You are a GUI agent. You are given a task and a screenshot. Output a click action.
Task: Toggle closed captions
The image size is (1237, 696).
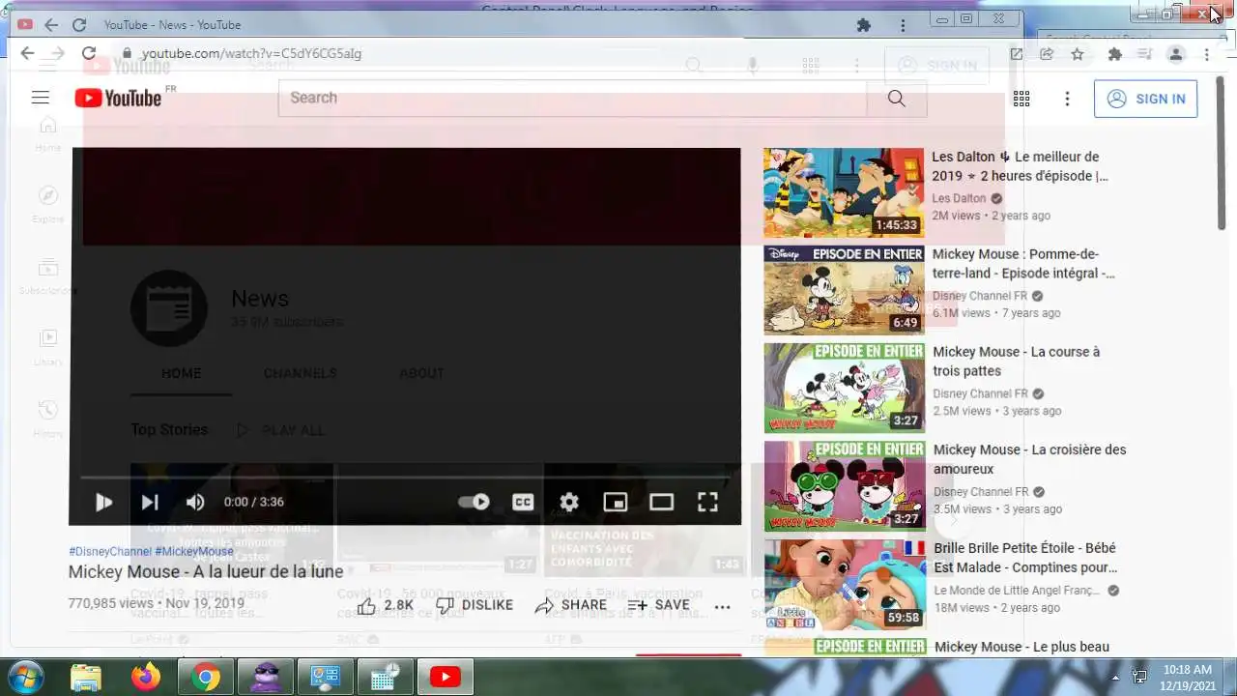[523, 502]
